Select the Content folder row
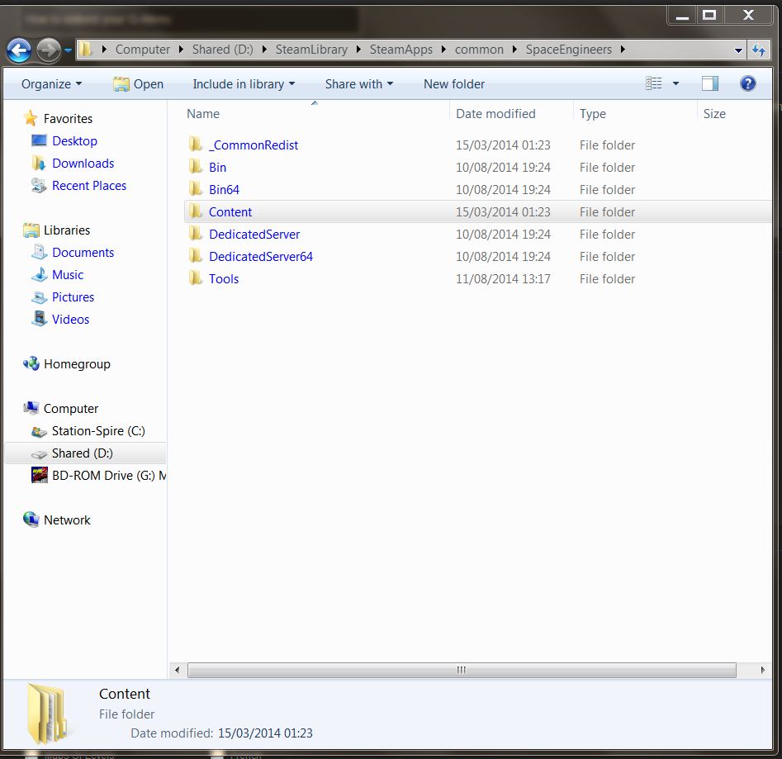 [477, 212]
